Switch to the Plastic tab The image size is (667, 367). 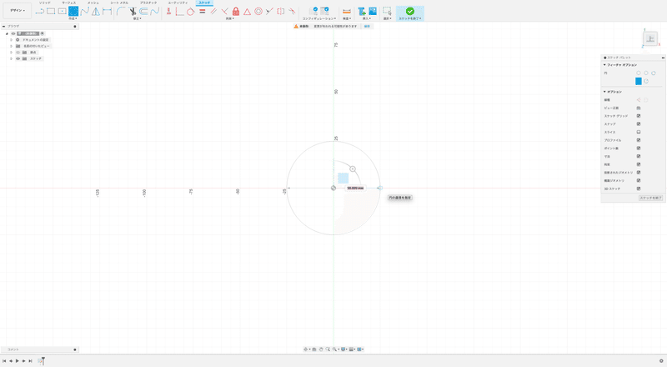pyautogui.click(x=148, y=3)
